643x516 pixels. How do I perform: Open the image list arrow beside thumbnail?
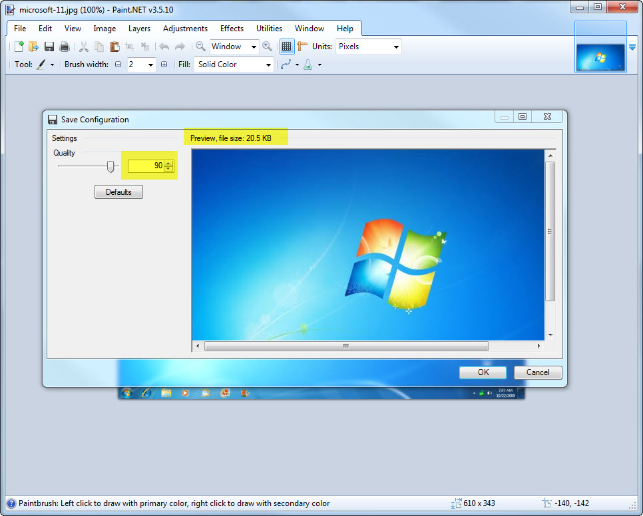click(x=632, y=47)
